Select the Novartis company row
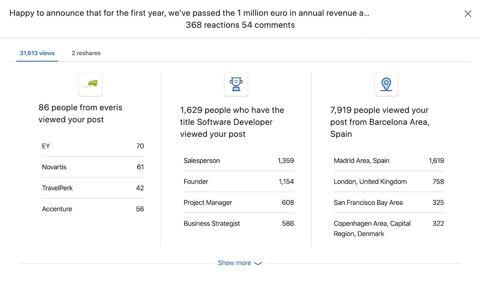The width and height of the screenshot is (480, 284). coord(93,167)
